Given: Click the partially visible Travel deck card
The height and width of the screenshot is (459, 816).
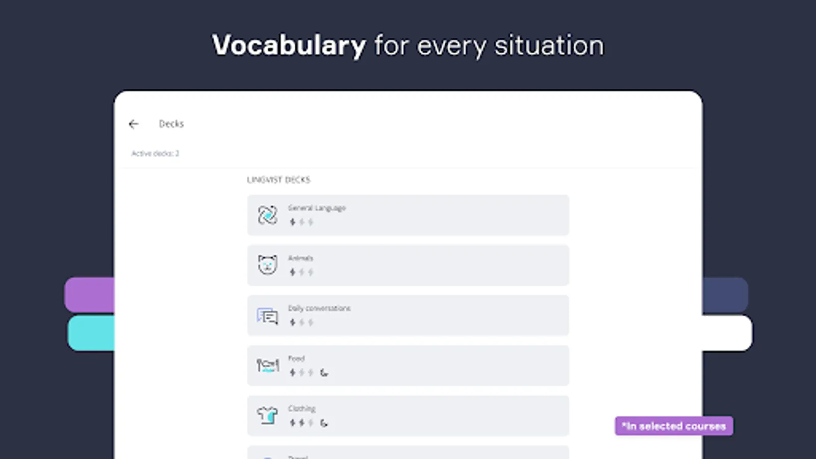Looking at the screenshot, I should [x=408, y=453].
